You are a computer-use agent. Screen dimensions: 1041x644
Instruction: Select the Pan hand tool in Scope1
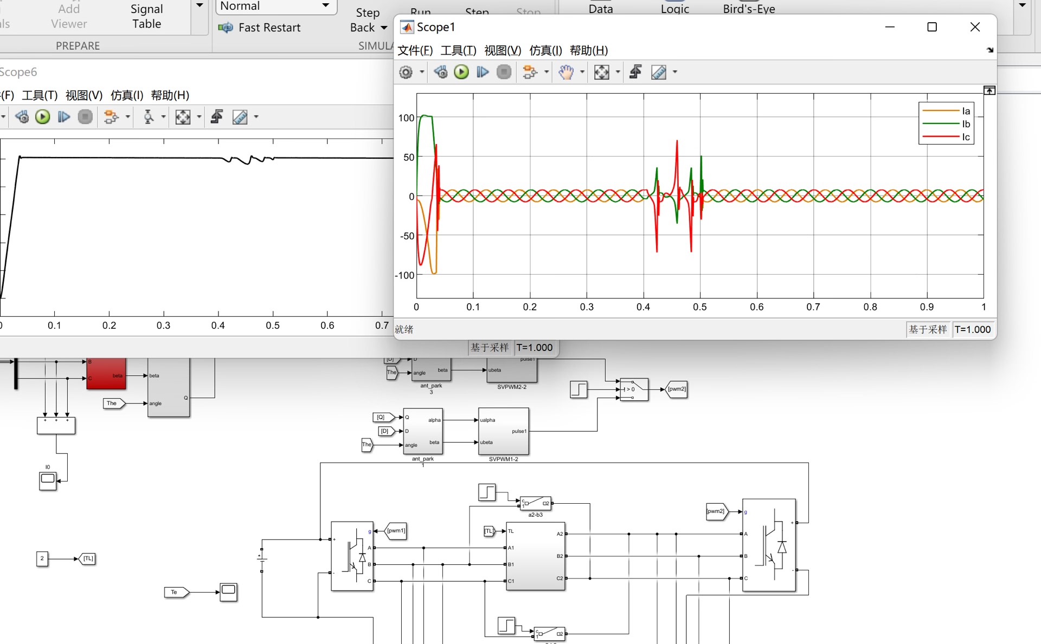point(566,72)
